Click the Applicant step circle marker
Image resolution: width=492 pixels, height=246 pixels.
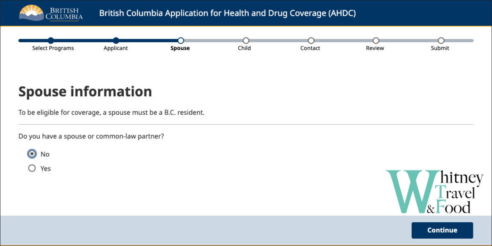point(116,41)
